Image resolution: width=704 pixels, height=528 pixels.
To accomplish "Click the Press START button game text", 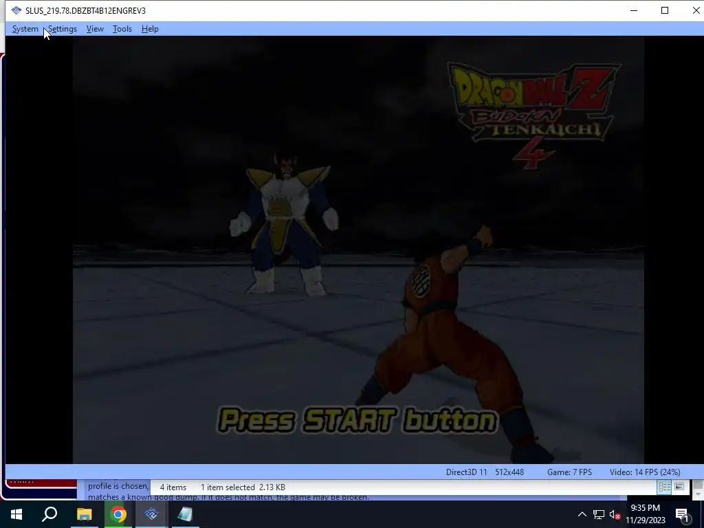I will coord(357,420).
